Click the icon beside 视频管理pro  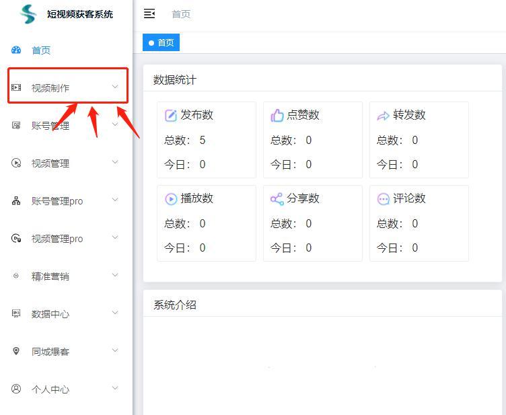coord(16,238)
